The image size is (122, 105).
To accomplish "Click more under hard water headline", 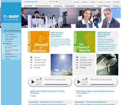I will pos(79,96).
